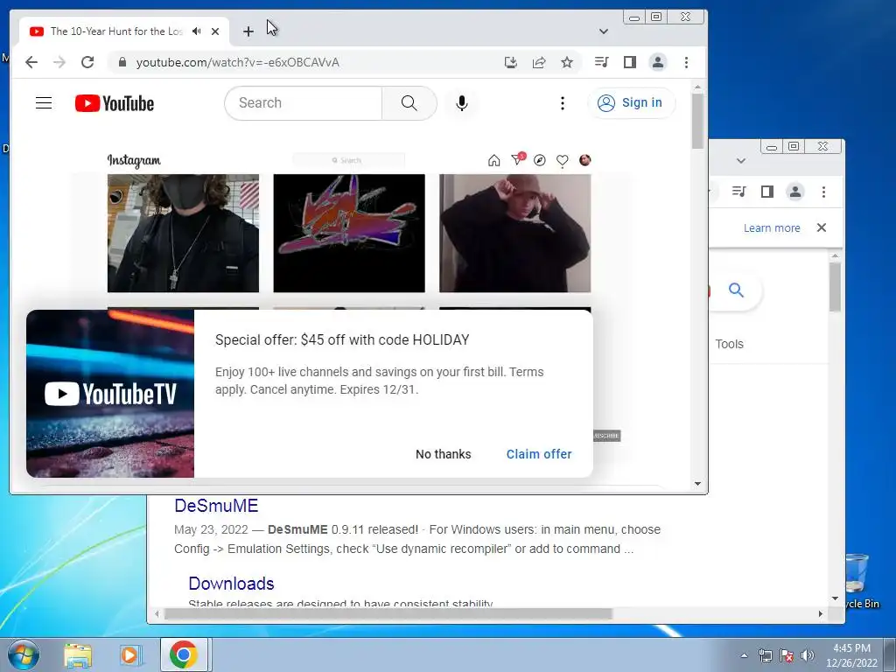Screen dimensions: 896x672
Task: Open YouTube settings three-dot menu
Action: pos(563,103)
